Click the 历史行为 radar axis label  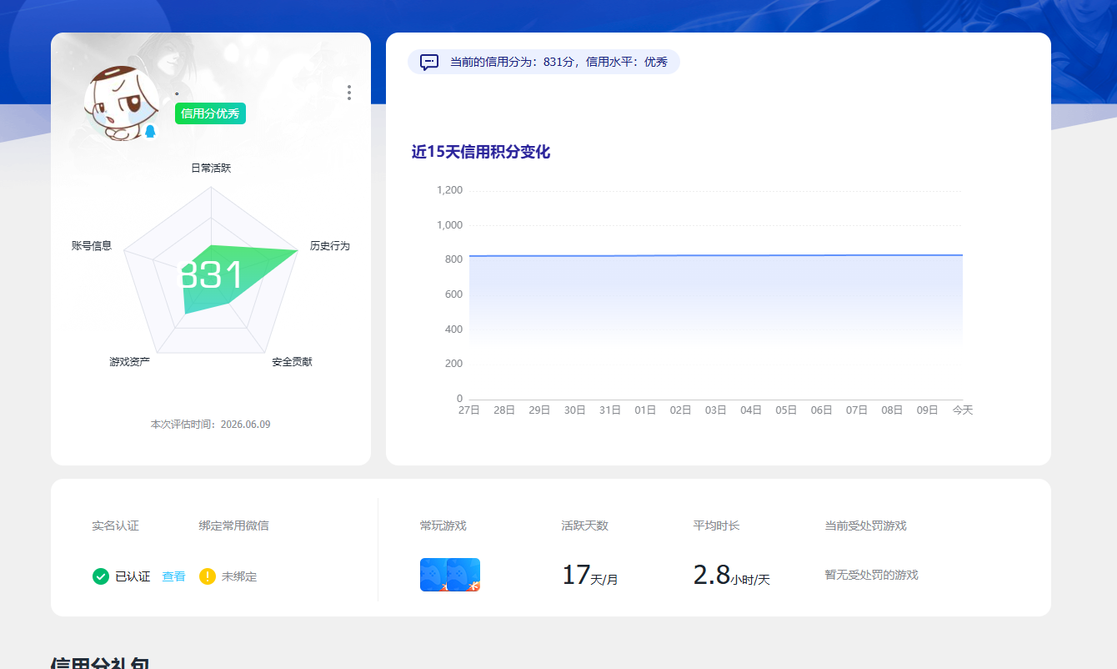pos(330,245)
